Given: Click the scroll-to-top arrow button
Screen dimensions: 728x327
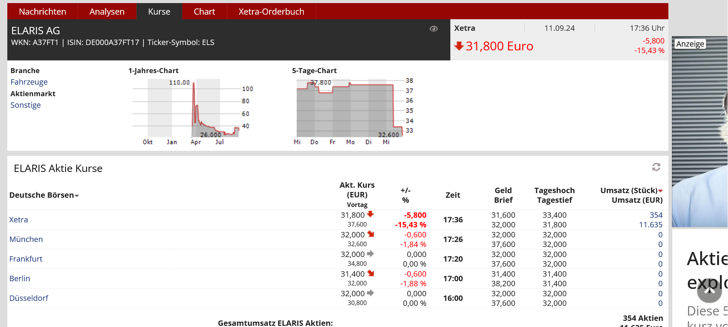Looking at the screenshot, I should pos(709,290).
